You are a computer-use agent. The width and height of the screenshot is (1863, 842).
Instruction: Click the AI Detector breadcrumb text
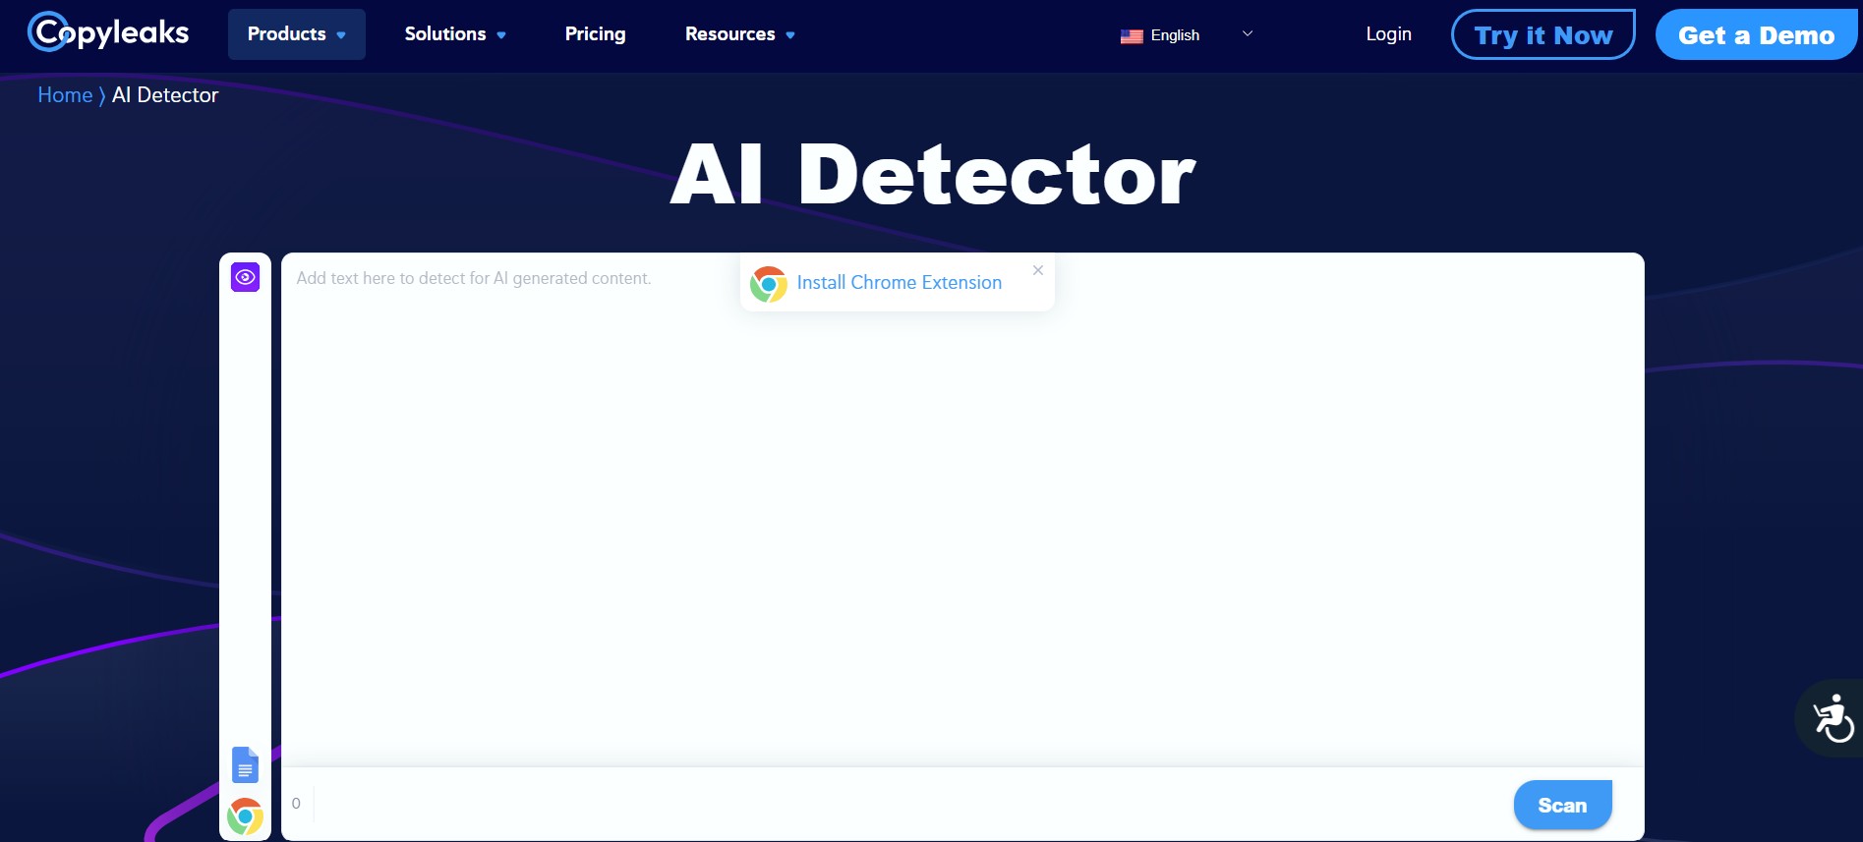[x=165, y=95]
